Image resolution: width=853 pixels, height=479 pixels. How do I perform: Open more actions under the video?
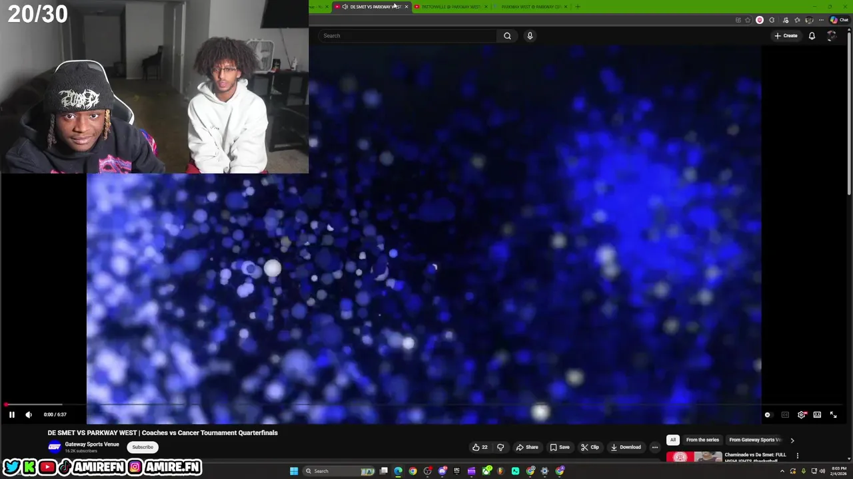coord(655,447)
